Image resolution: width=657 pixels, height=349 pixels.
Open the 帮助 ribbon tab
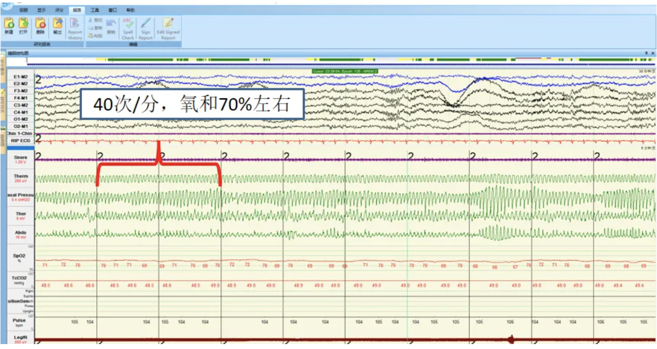[130, 10]
